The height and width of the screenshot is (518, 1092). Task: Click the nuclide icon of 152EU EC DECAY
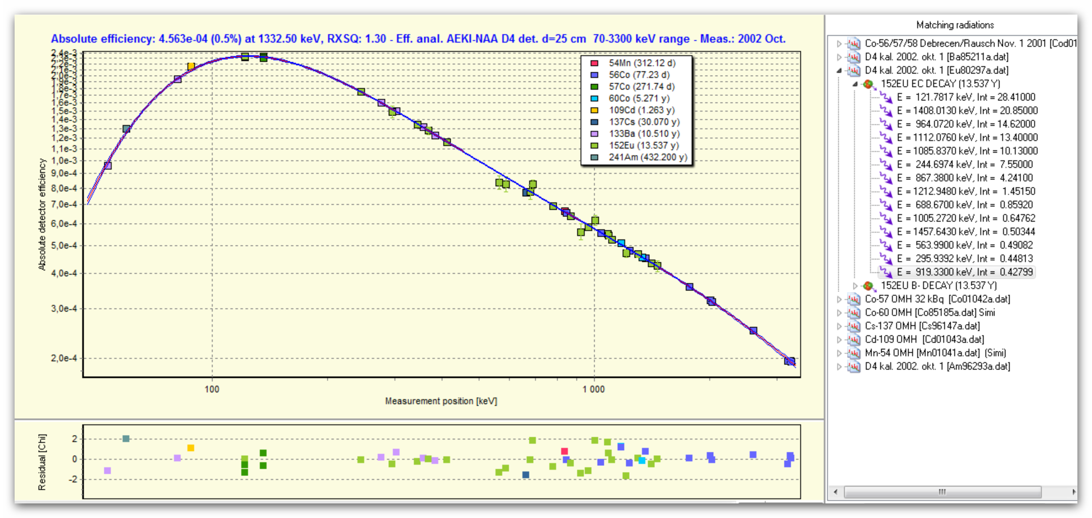[869, 84]
